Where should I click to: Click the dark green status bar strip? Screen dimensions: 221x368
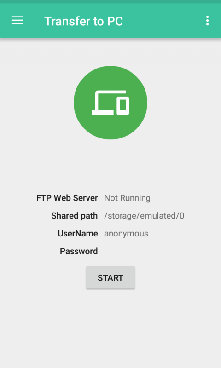110,2
